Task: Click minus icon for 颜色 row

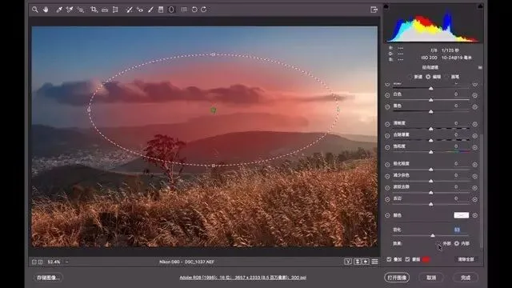Action: click(387, 215)
